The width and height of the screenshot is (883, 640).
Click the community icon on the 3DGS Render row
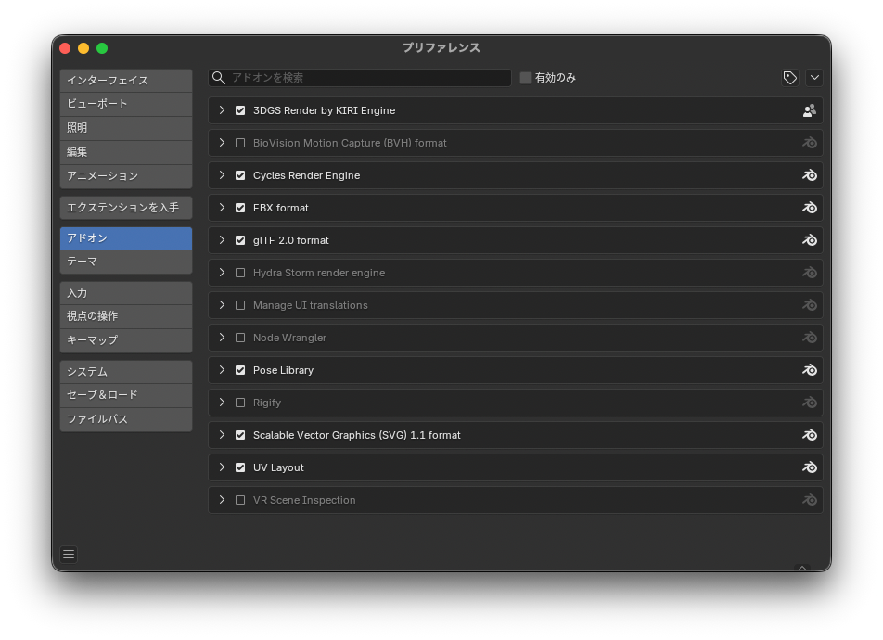(809, 109)
